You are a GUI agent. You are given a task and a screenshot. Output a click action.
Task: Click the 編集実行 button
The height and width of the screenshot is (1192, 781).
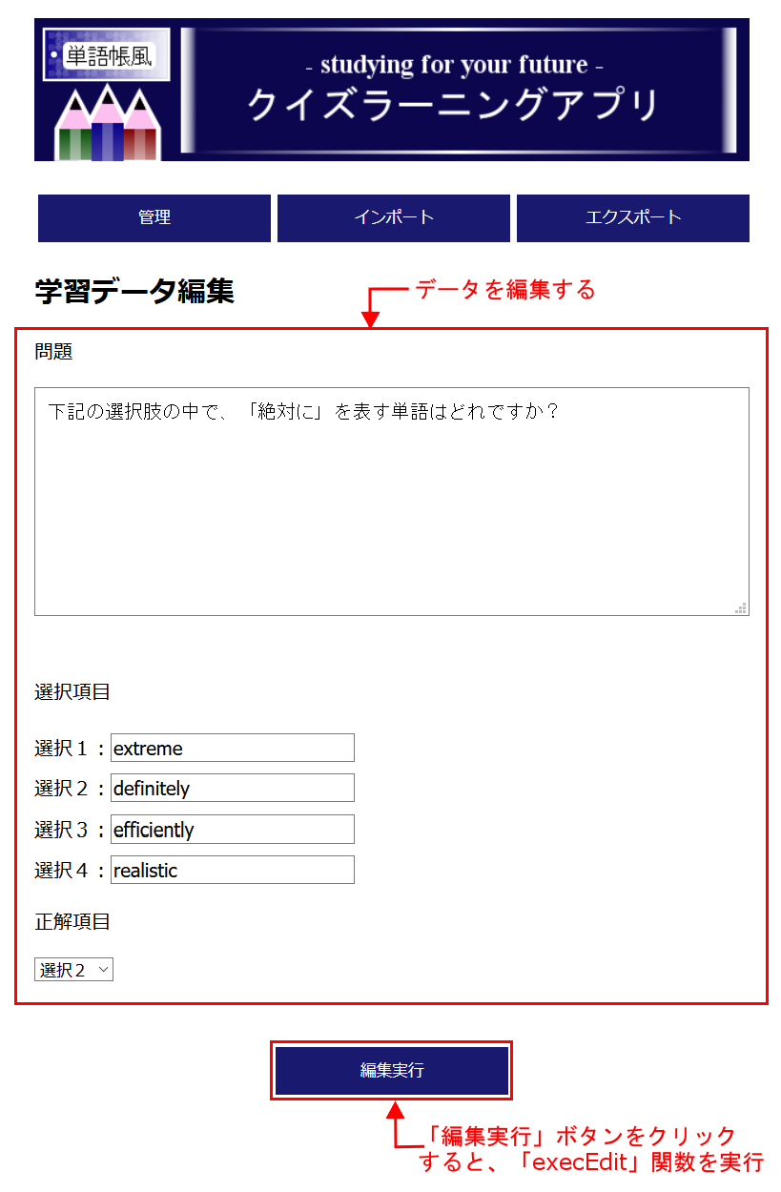click(x=392, y=1071)
